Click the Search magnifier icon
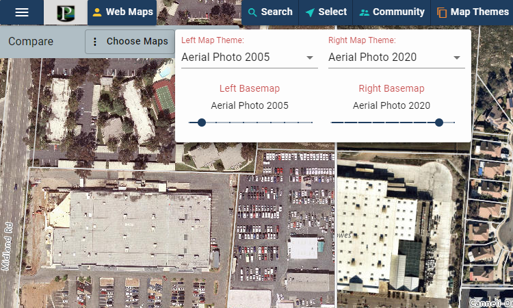Image resolution: width=513 pixels, height=308 pixels. tap(252, 12)
